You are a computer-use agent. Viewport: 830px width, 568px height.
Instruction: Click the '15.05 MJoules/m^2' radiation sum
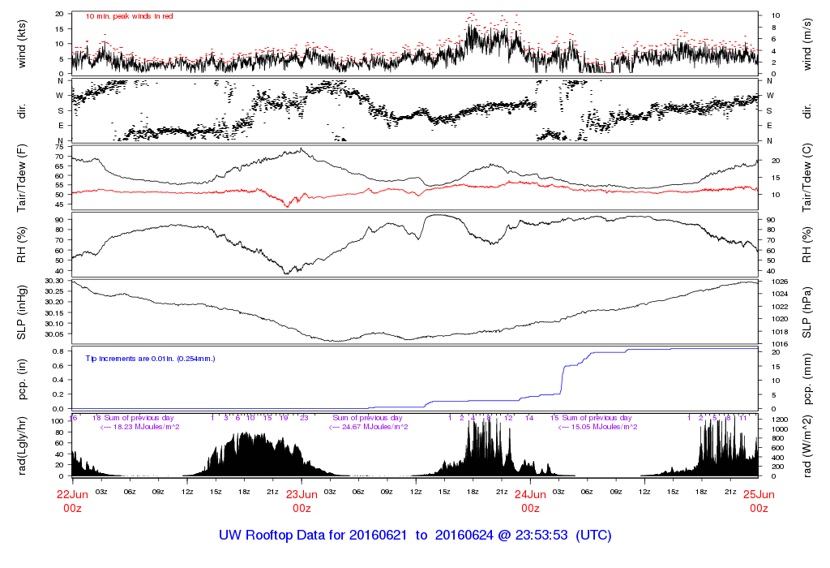click(604, 427)
